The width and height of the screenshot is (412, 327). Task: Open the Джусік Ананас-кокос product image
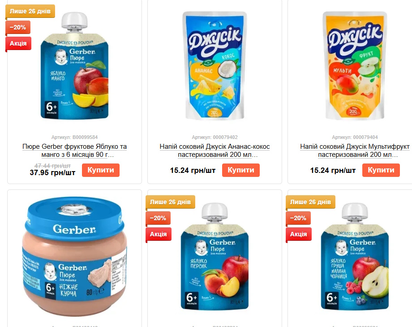pyautogui.click(x=215, y=66)
